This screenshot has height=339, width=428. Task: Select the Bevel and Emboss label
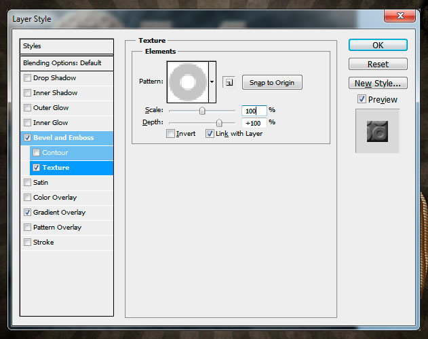[x=64, y=137]
